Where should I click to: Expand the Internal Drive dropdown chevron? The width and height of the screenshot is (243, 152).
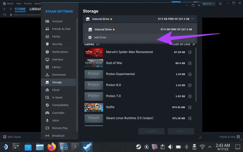point(192,19)
